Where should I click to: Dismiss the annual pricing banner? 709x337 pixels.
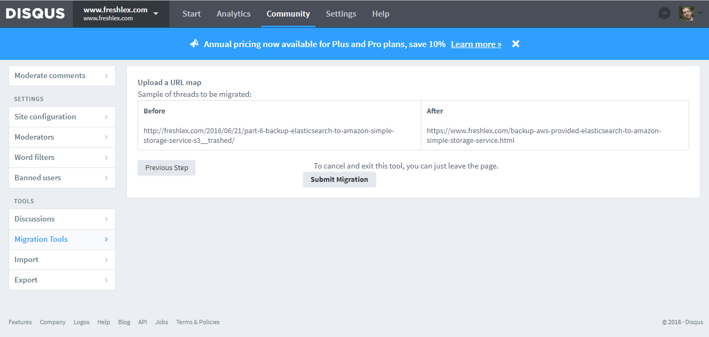tap(516, 44)
